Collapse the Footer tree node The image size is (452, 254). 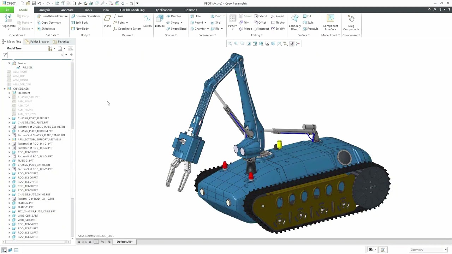click(x=10, y=63)
